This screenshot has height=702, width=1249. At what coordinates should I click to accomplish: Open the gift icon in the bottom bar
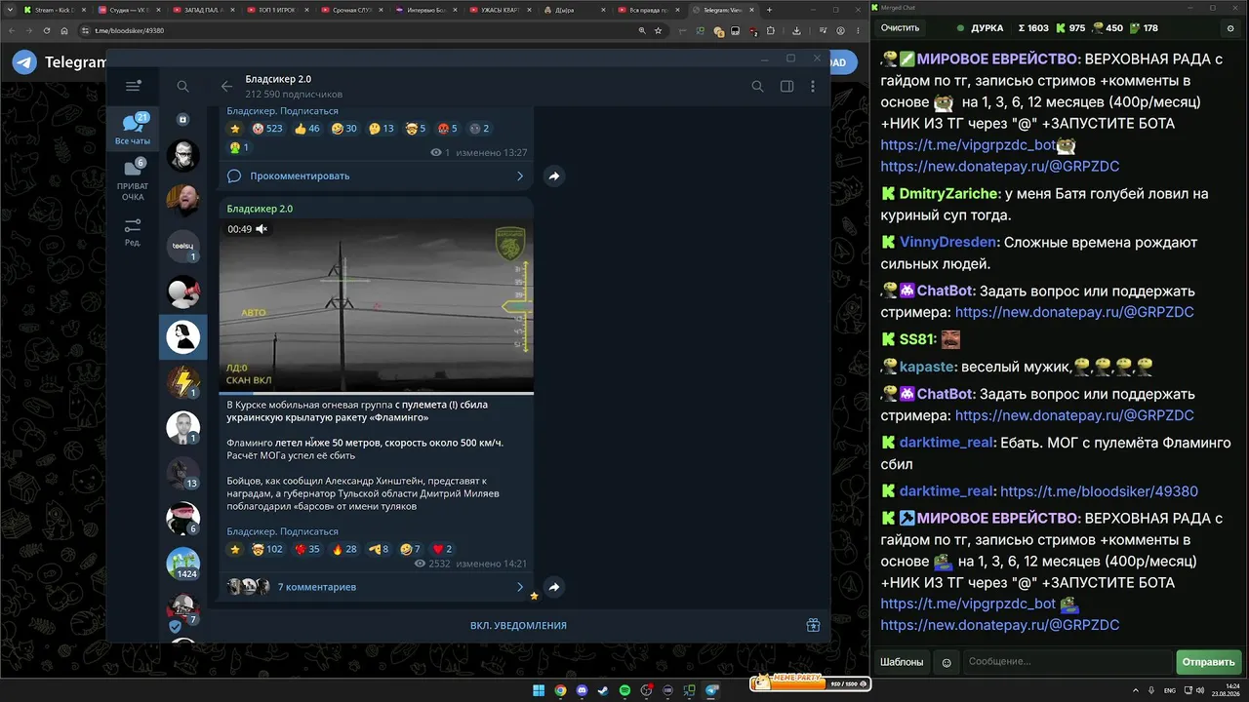point(813,625)
